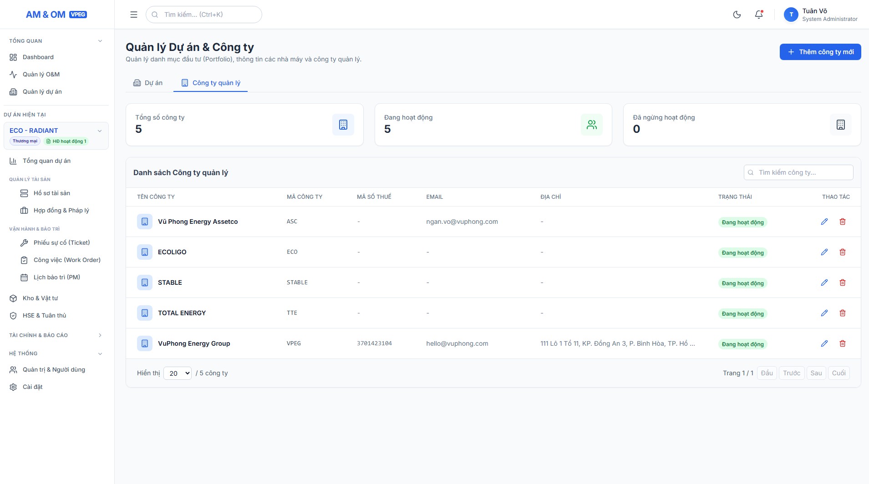The height and width of the screenshot is (484, 869).
Task: Edit the STABLE company entry
Action: coord(824,282)
